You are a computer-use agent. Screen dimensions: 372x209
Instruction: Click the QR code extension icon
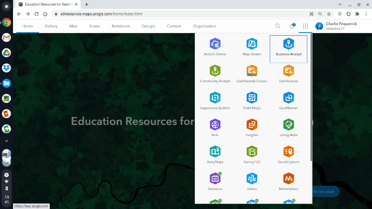point(312,14)
